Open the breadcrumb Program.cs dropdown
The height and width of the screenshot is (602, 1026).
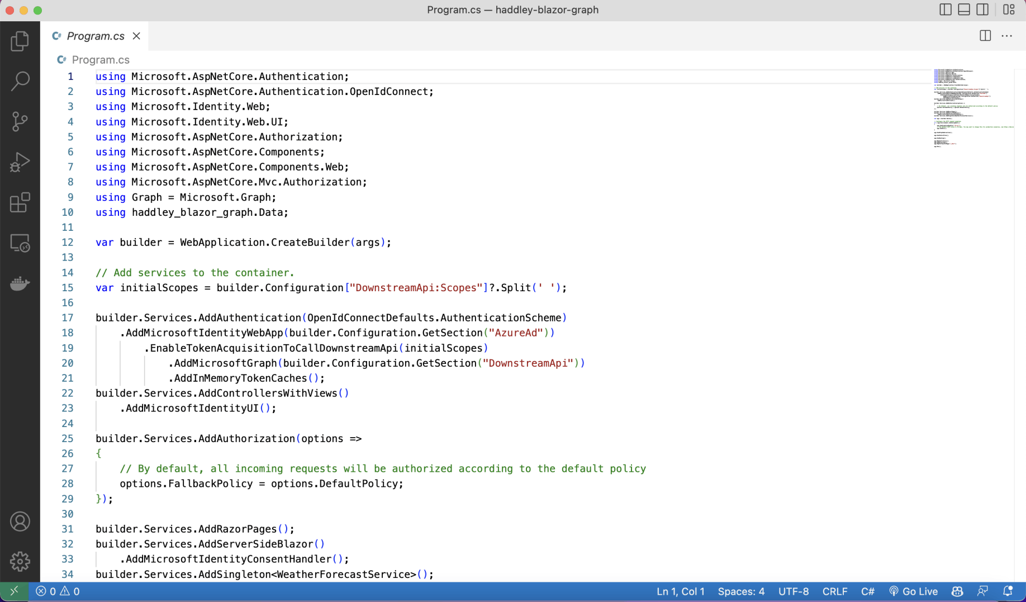click(x=101, y=60)
